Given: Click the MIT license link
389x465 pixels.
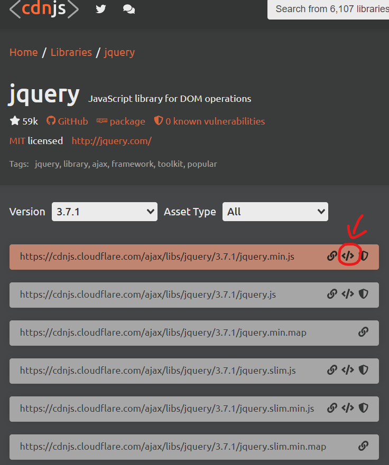Looking at the screenshot, I should coord(17,141).
